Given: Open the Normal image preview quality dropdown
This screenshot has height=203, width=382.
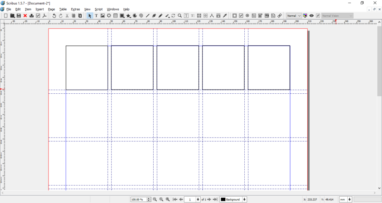Looking at the screenshot, I should pyautogui.click(x=294, y=16).
